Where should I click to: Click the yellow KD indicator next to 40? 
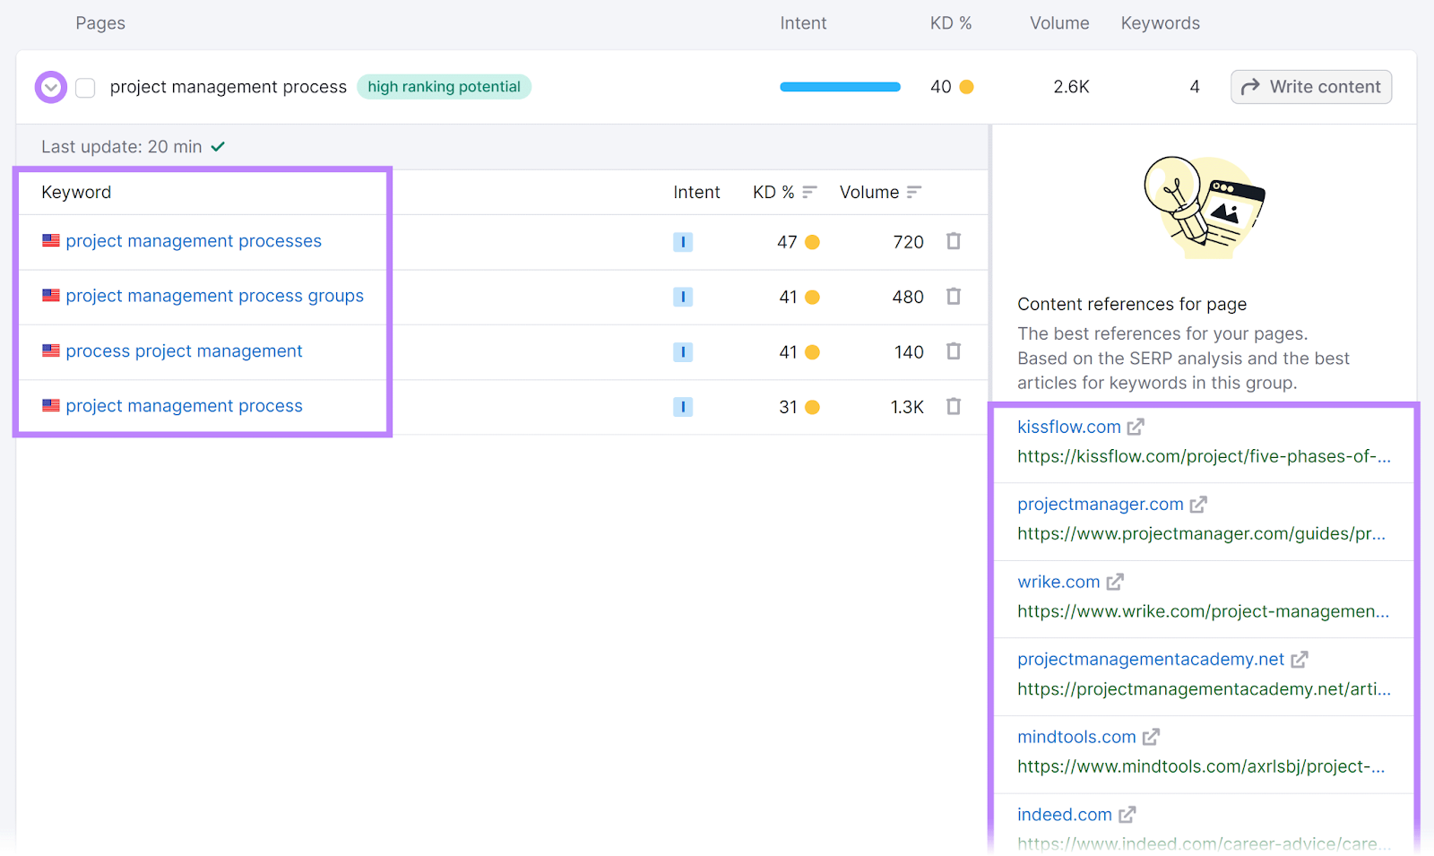[965, 87]
